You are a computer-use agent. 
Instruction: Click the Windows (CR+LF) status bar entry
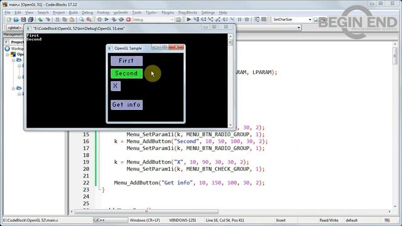(x=145, y=220)
